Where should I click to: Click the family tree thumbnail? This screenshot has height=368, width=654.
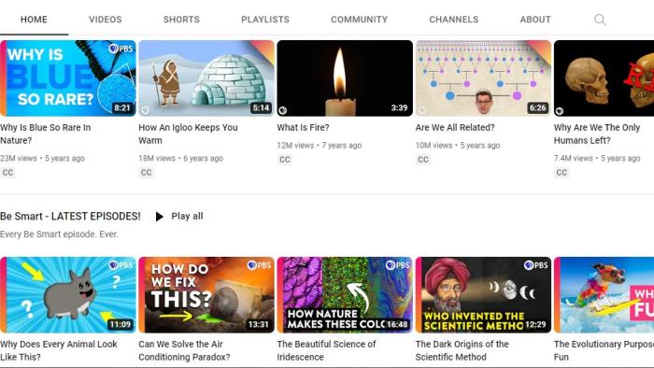483,78
